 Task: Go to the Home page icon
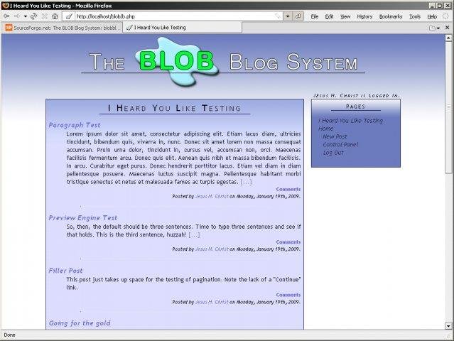click(55, 16)
